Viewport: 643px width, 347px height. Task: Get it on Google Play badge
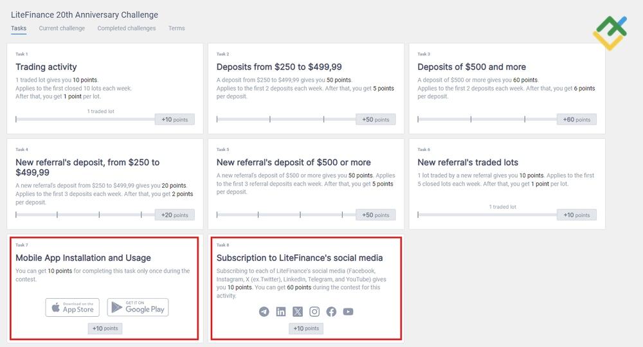138,307
